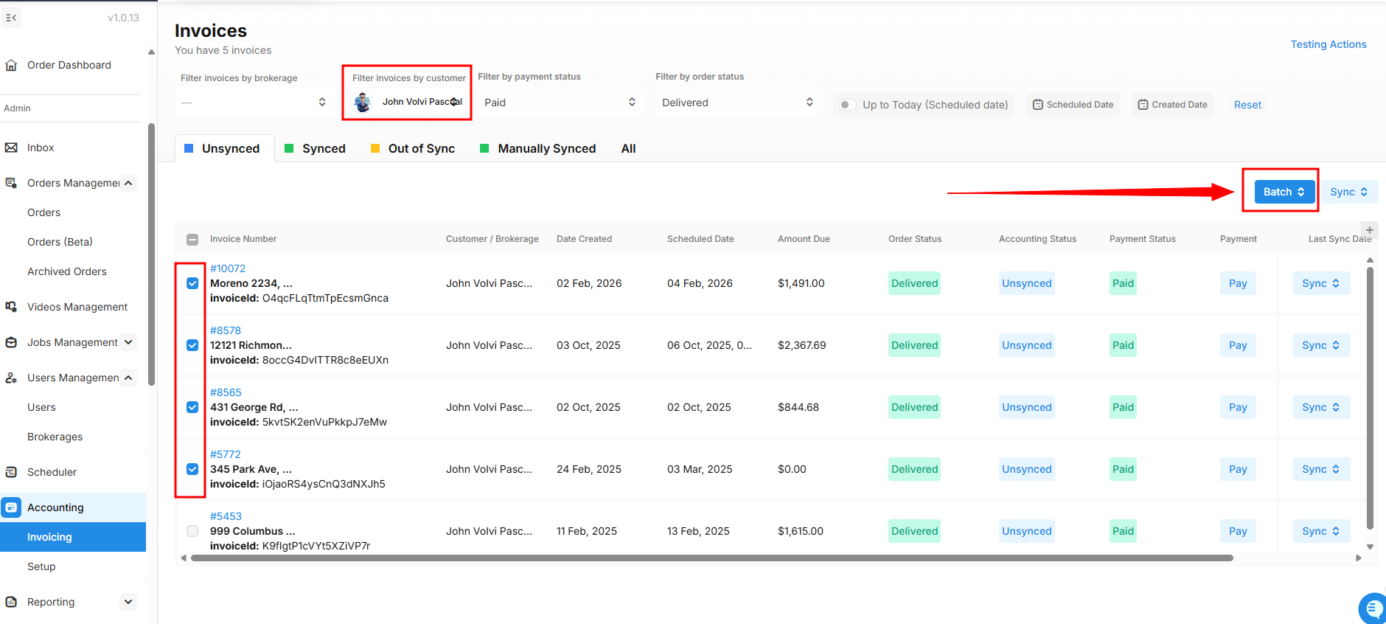Open Order Dashboard home icon
Image resolution: width=1386 pixels, height=624 pixels.
pyautogui.click(x=11, y=66)
